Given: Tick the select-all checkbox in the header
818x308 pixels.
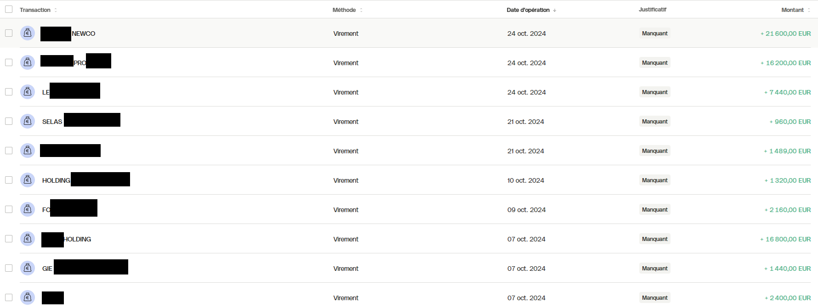Looking at the screenshot, I should point(9,9).
